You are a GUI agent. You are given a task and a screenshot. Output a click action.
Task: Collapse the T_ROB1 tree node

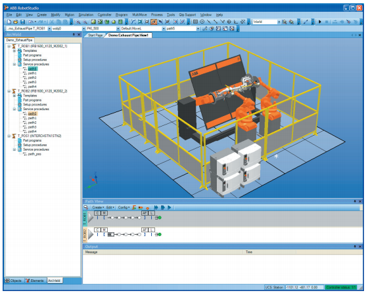click(x=9, y=46)
